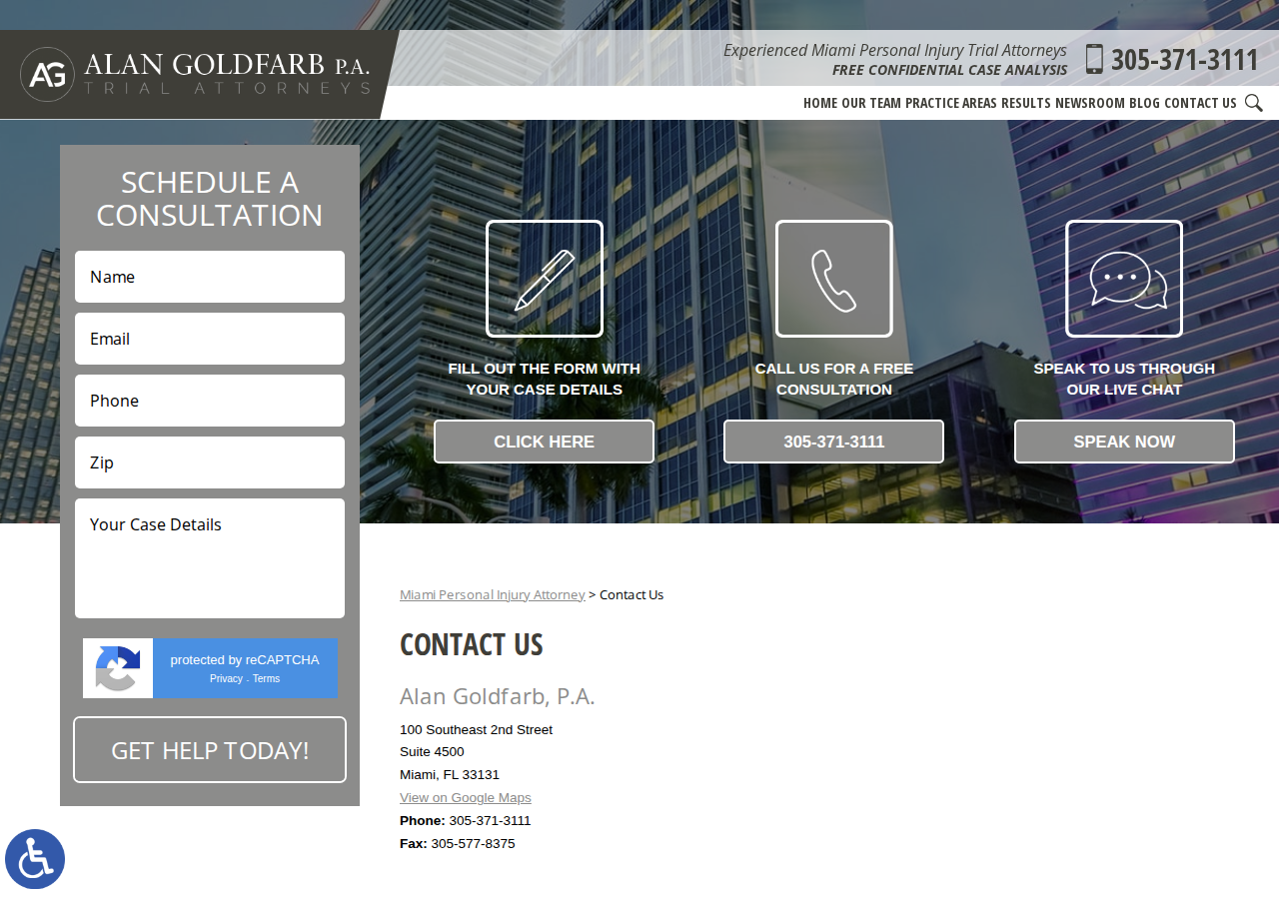The image size is (1279, 899).
Task: Click the Alan Goldfarb, P.A. subheading
Action: click(498, 696)
